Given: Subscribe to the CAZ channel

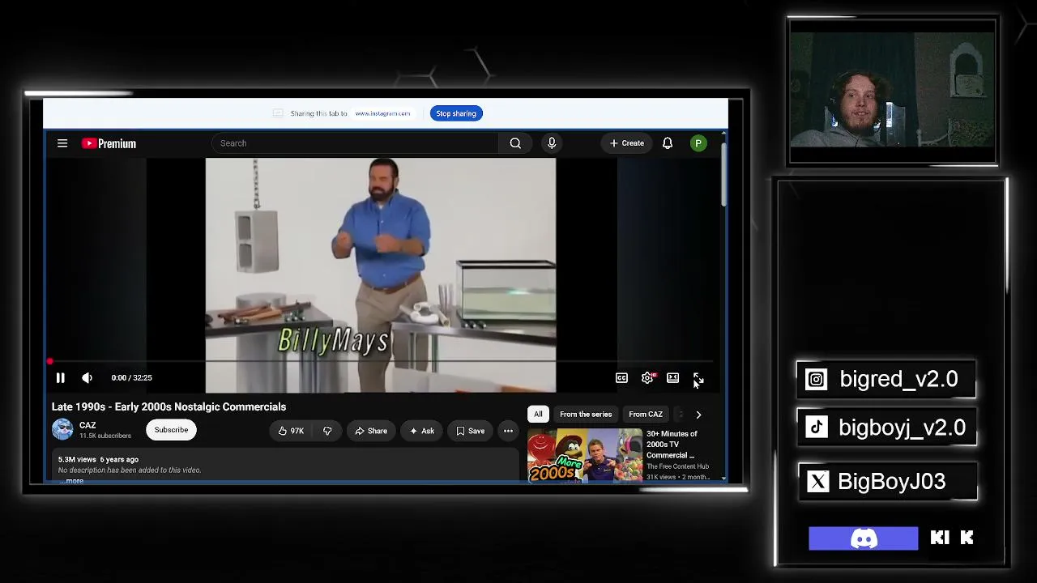Looking at the screenshot, I should tap(171, 430).
